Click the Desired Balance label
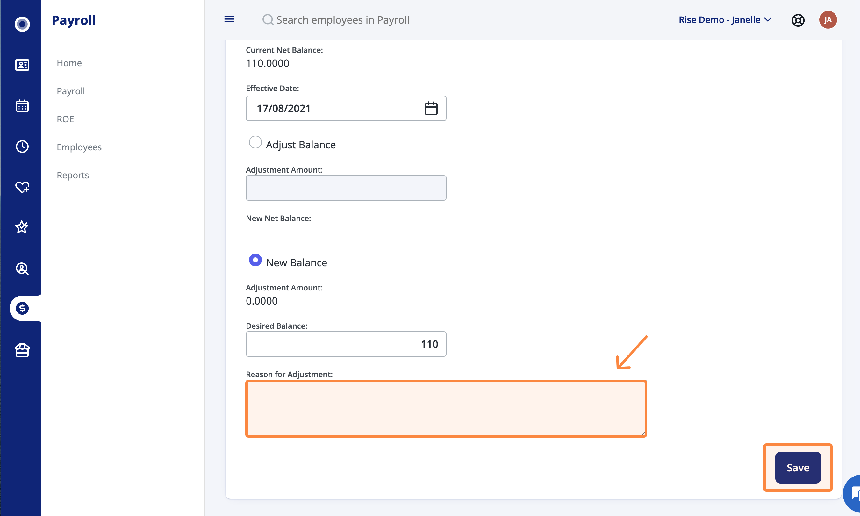 point(276,326)
